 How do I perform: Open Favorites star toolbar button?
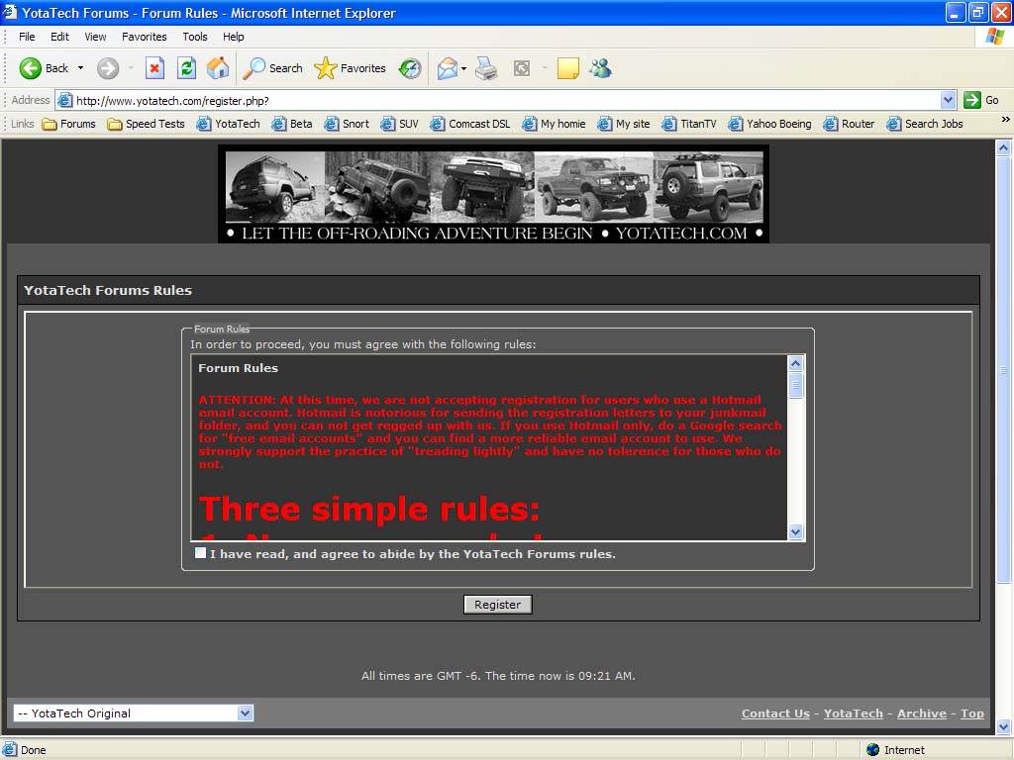(x=350, y=68)
